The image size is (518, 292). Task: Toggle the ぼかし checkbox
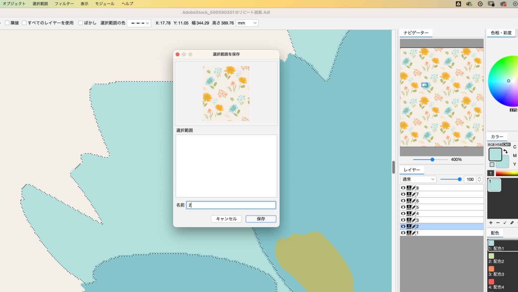[81, 23]
